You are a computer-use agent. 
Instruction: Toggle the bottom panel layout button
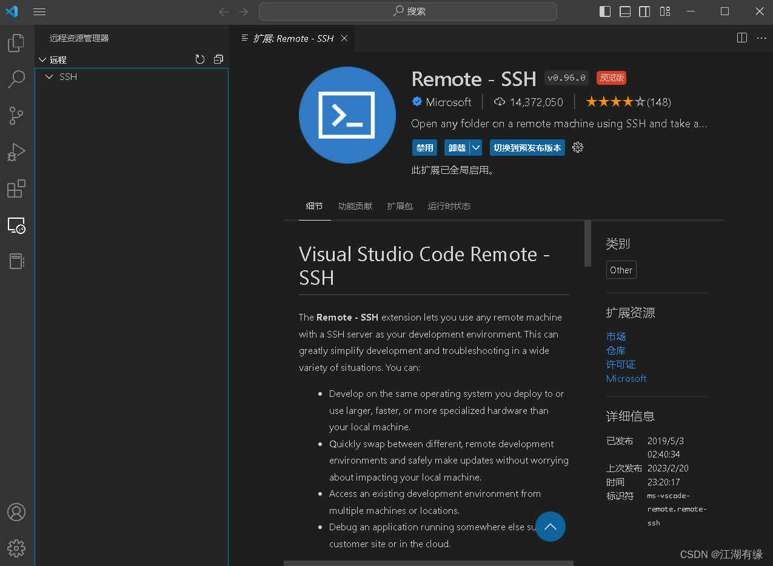625,12
